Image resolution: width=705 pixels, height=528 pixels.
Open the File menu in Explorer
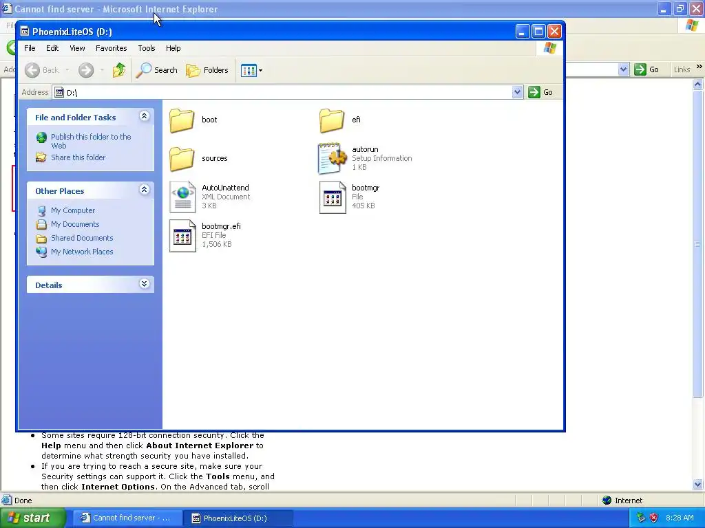tap(30, 48)
